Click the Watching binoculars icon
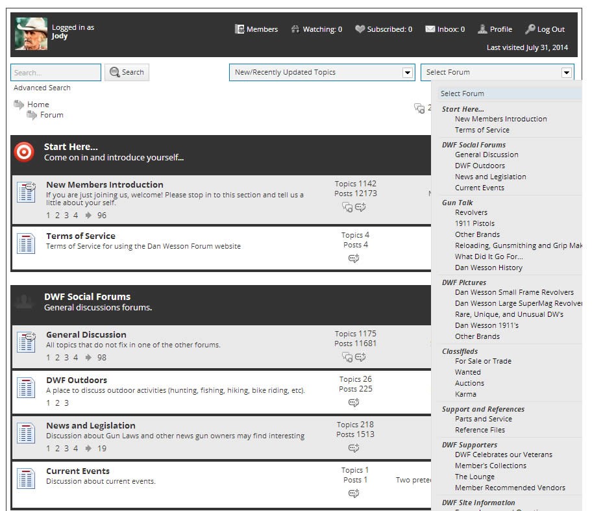Image resolution: width=603 pixels, height=511 pixels. click(295, 29)
